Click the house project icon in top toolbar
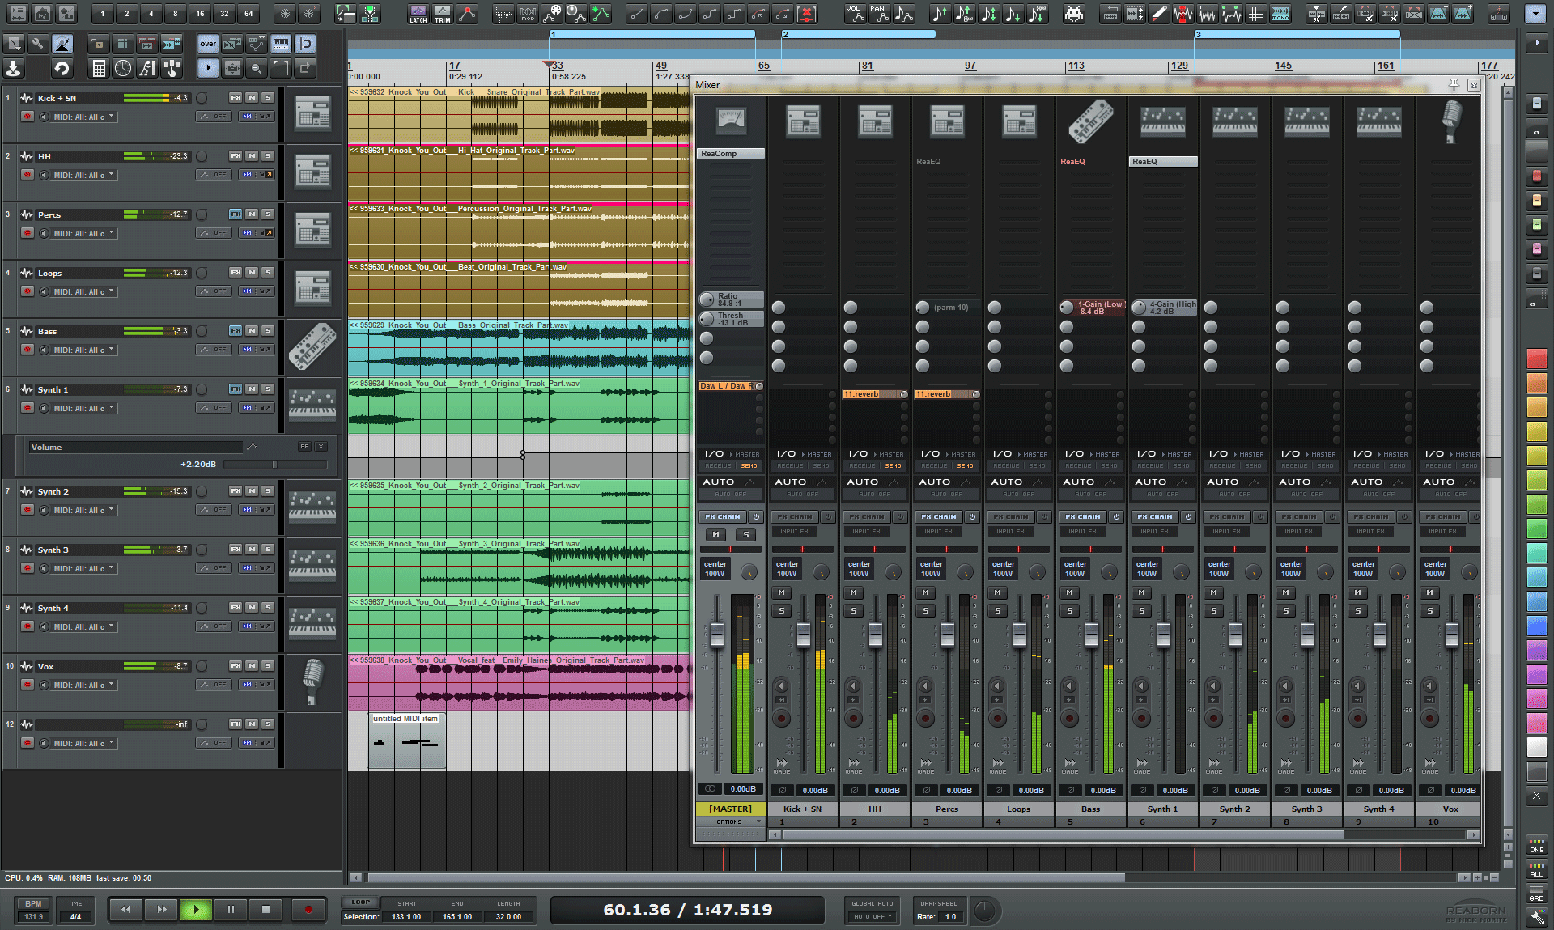The width and height of the screenshot is (1554, 930). click(x=42, y=13)
